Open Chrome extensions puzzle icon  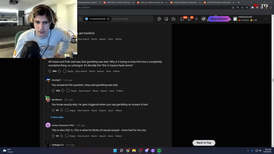[253, 8]
